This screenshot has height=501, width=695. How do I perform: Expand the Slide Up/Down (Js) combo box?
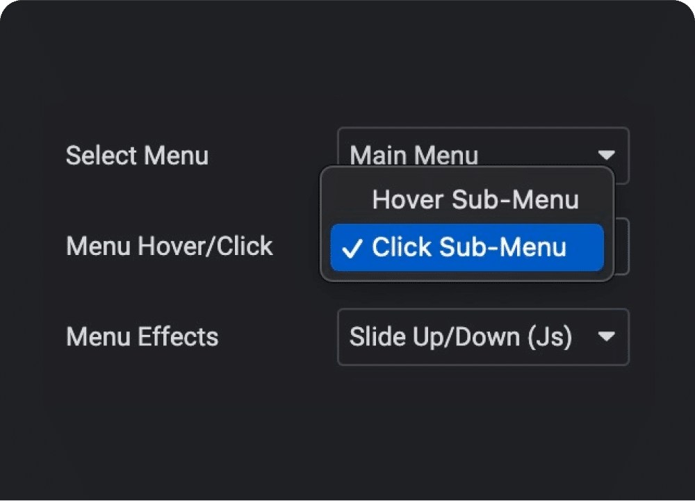483,336
